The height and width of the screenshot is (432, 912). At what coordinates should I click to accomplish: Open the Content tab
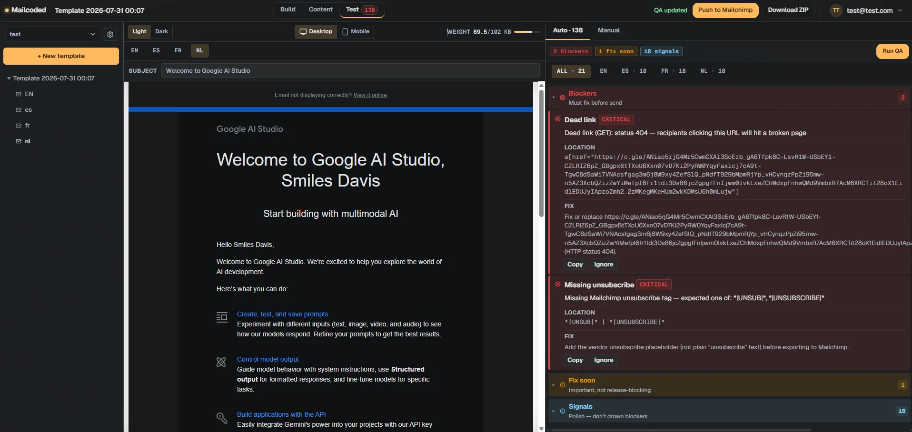[321, 10]
